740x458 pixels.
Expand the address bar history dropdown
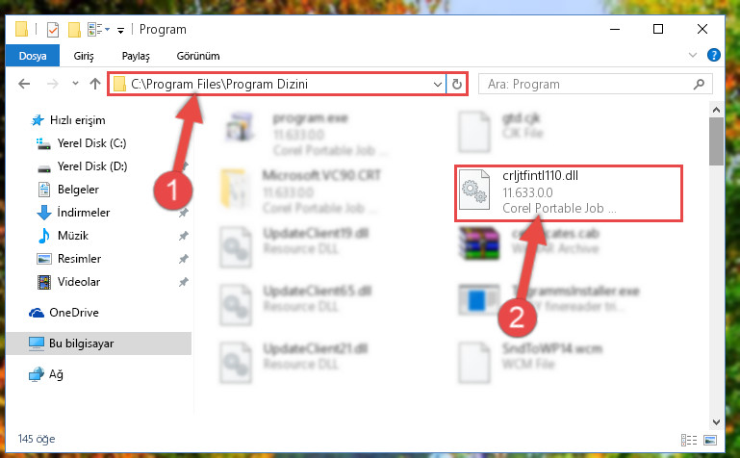tap(437, 85)
